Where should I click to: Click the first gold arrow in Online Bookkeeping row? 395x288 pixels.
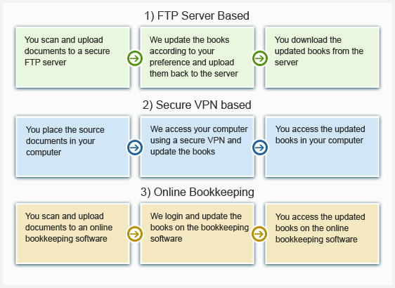coord(135,234)
